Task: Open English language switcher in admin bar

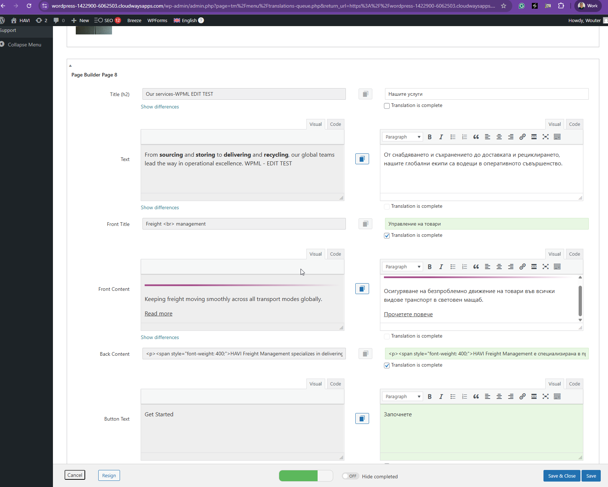Action: 189,20
